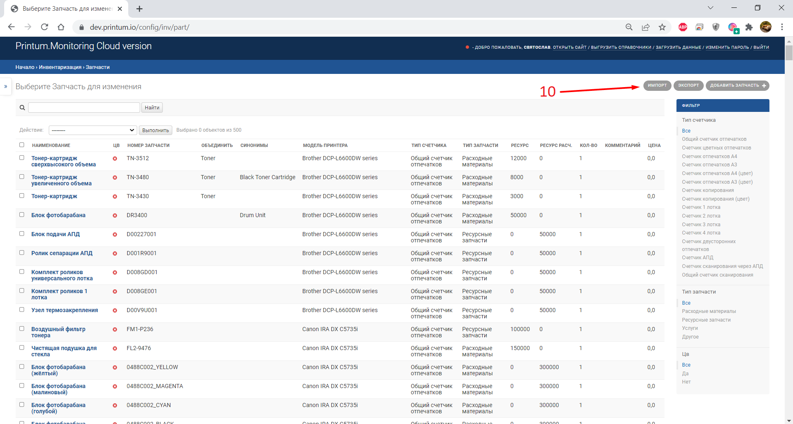Open the browser home page
This screenshot has height=424, width=793.
coord(61,27)
